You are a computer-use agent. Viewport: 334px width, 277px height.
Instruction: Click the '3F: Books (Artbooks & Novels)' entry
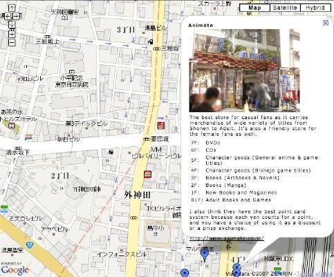tap(235, 178)
